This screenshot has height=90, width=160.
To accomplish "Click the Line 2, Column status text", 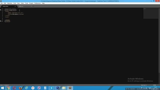I will click(5, 85).
